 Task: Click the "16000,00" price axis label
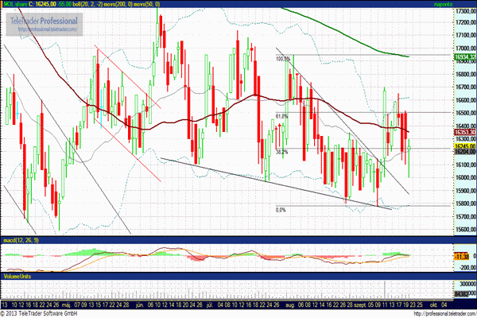[466, 177]
